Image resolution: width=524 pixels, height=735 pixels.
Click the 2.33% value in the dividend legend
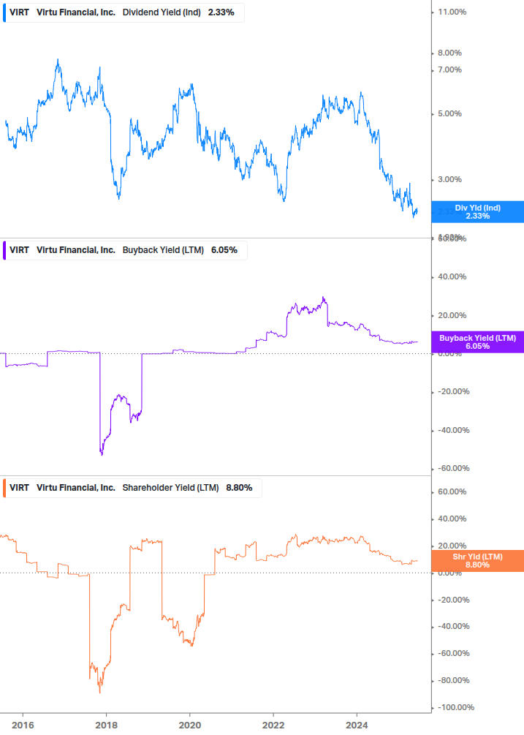point(221,12)
